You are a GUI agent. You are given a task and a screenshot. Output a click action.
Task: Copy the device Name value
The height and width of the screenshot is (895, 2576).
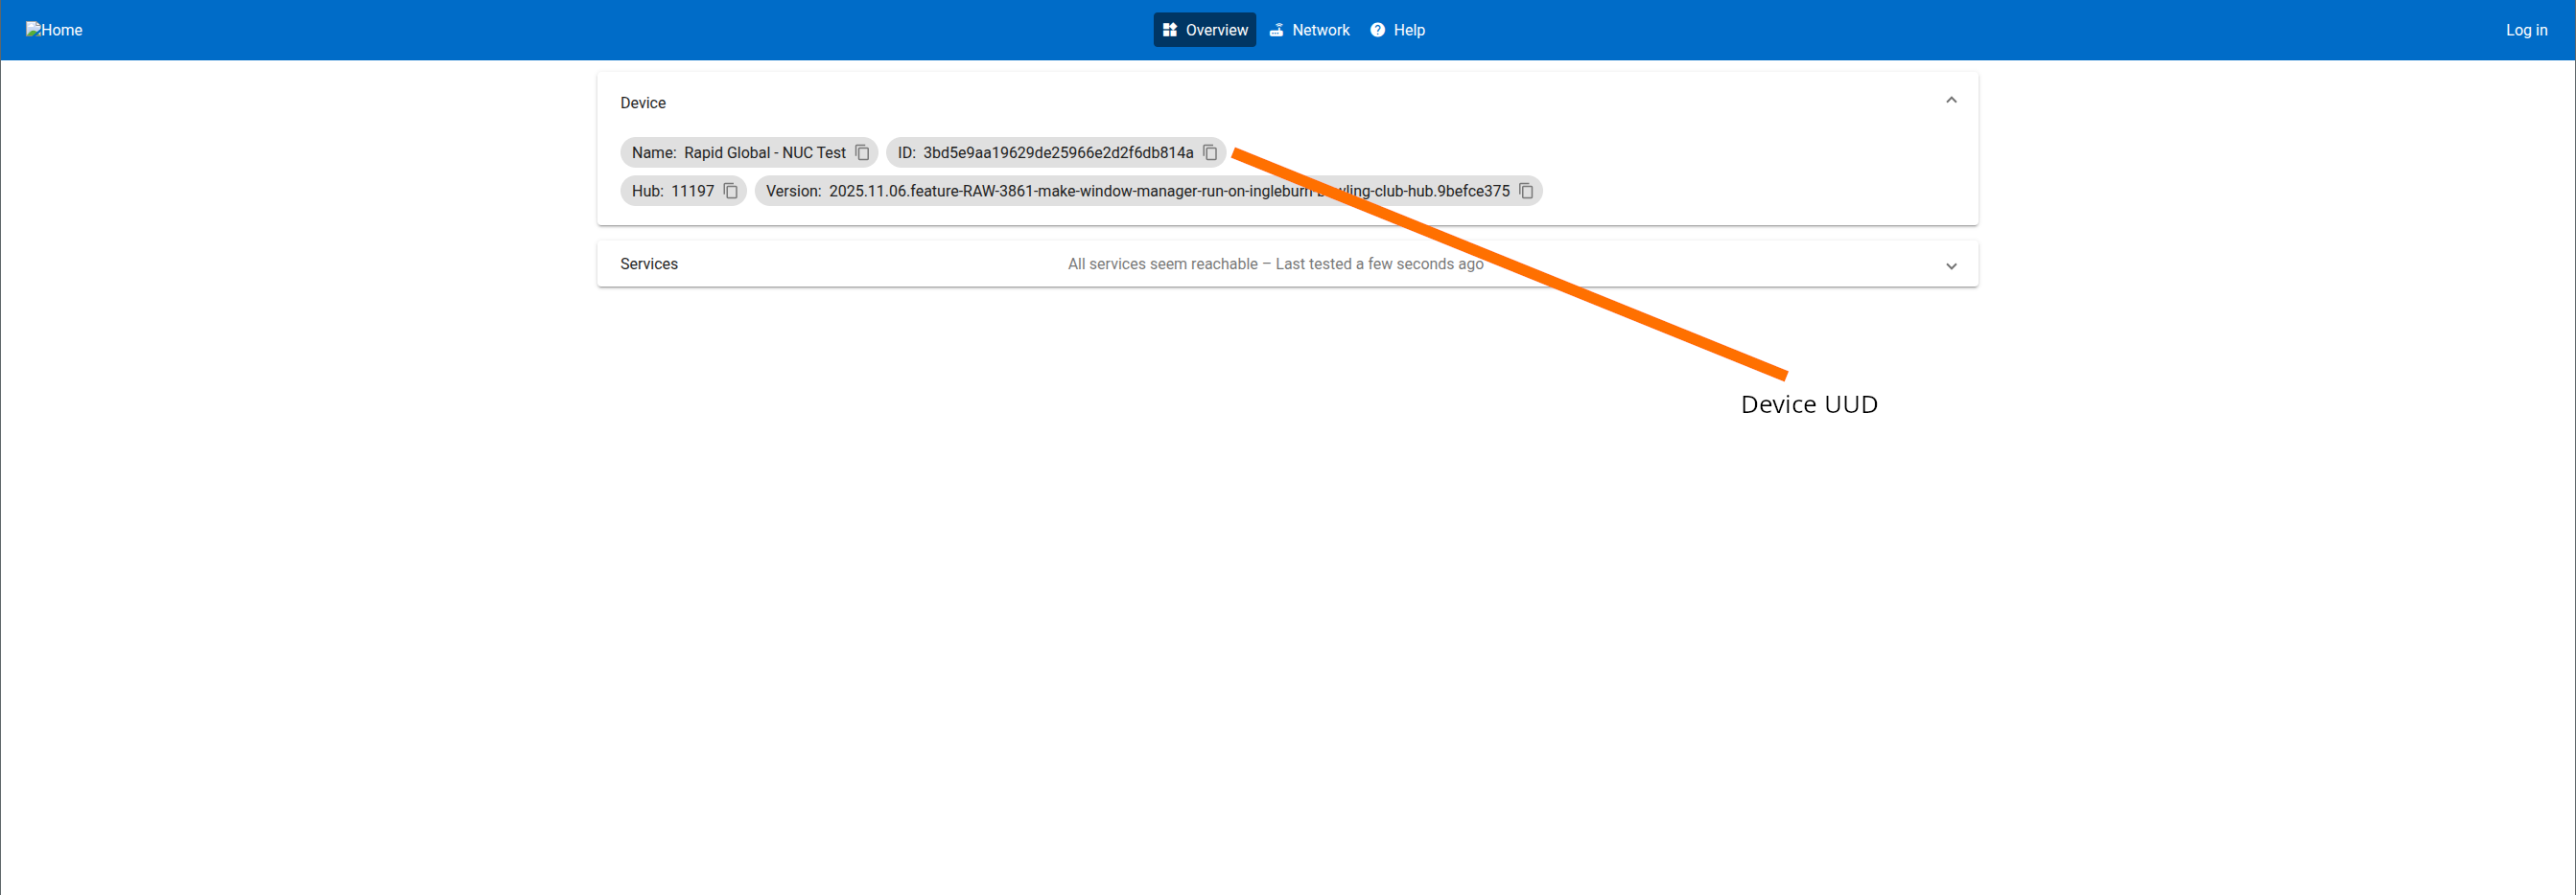click(862, 152)
